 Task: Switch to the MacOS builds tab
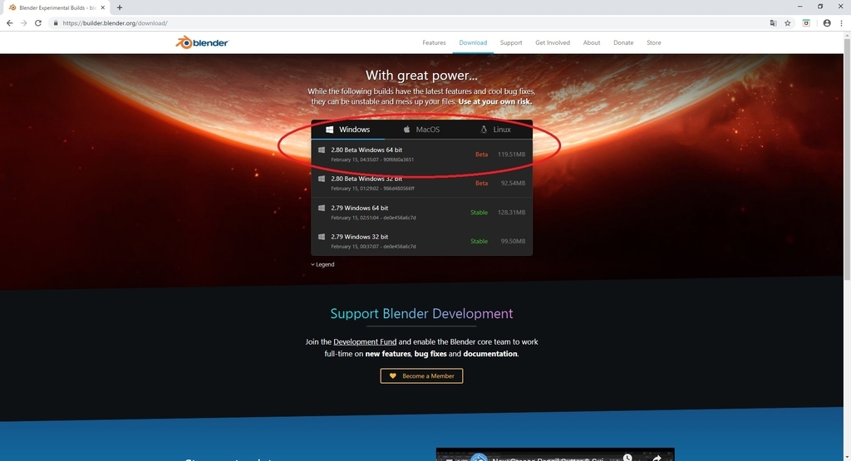click(421, 130)
